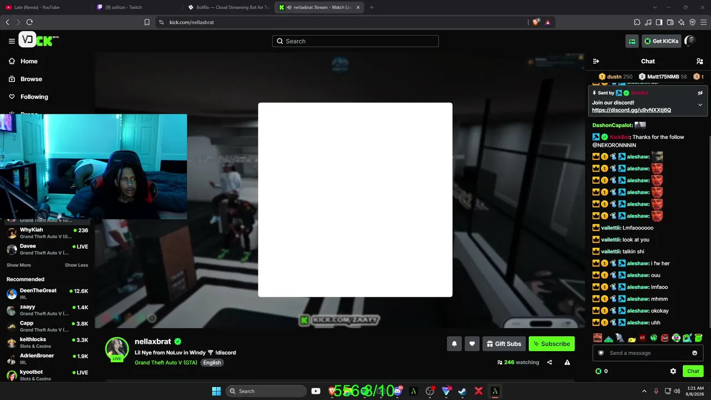Open the chat identity shield icon
Screen dimensions: 711x400
601,353
